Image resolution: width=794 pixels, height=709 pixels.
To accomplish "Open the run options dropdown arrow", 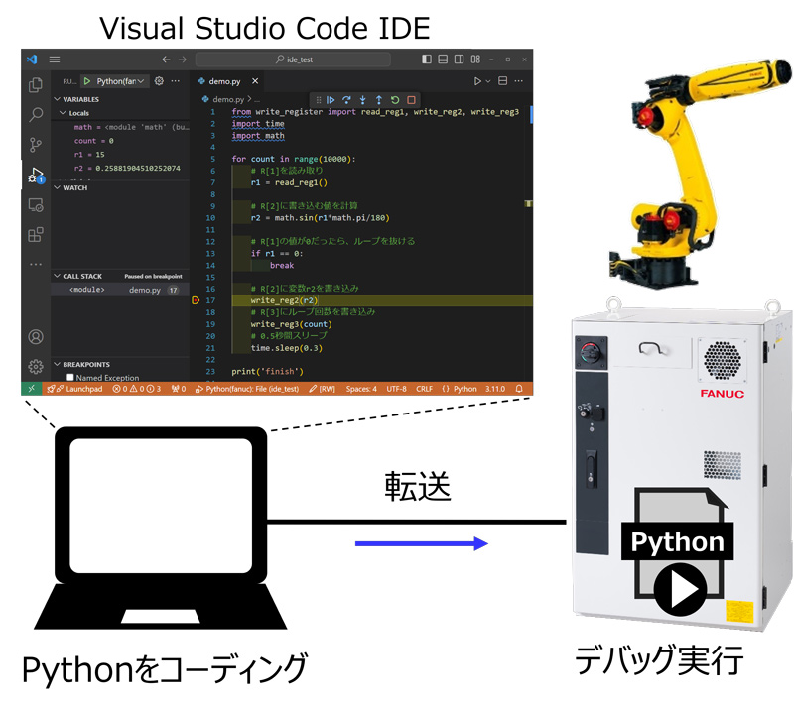I will point(488,81).
